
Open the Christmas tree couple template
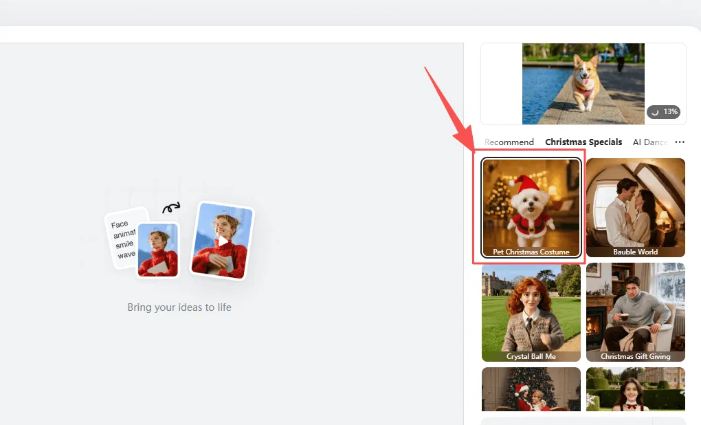tap(531, 392)
